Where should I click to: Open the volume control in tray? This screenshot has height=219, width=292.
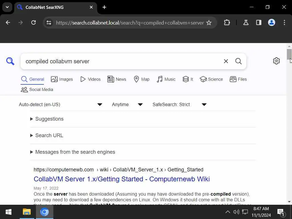(x=236, y=212)
